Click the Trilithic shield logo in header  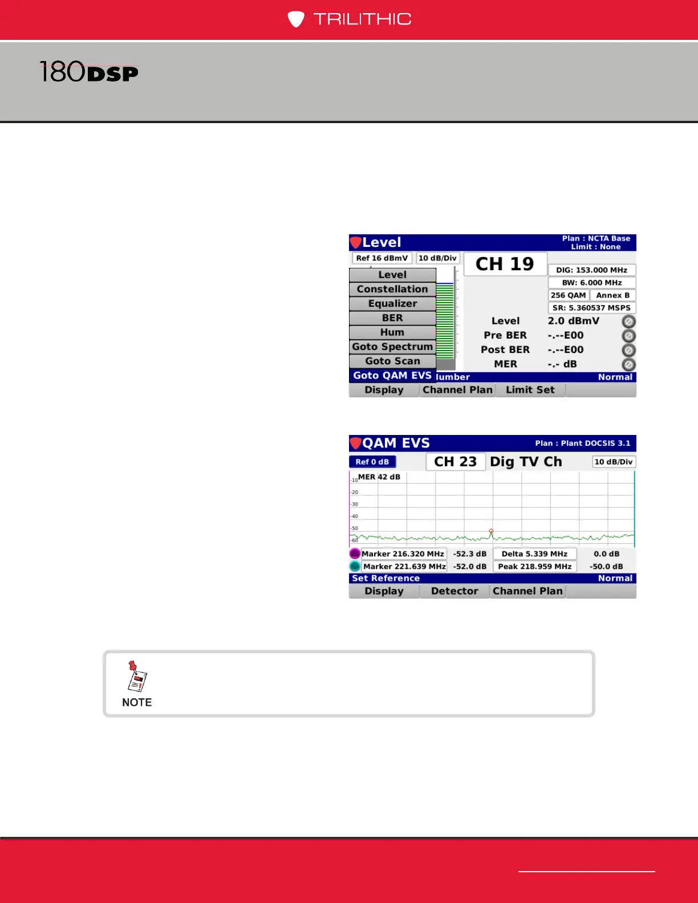pos(295,19)
